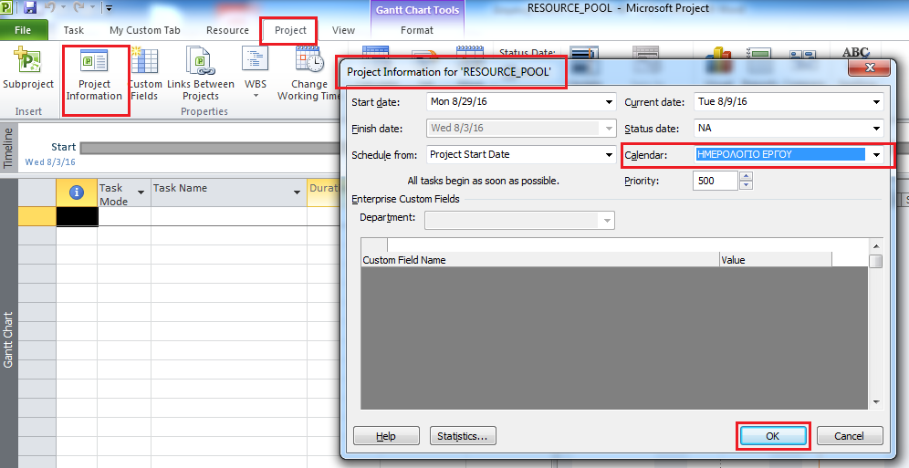Switch to the Resource tab
909x468 pixels.
click(227, 30)
